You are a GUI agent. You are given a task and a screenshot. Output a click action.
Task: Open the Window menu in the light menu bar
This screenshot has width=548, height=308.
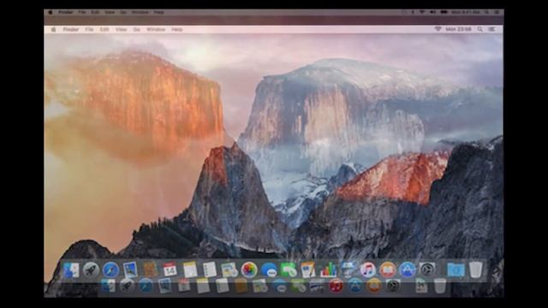tap(156, 30)
